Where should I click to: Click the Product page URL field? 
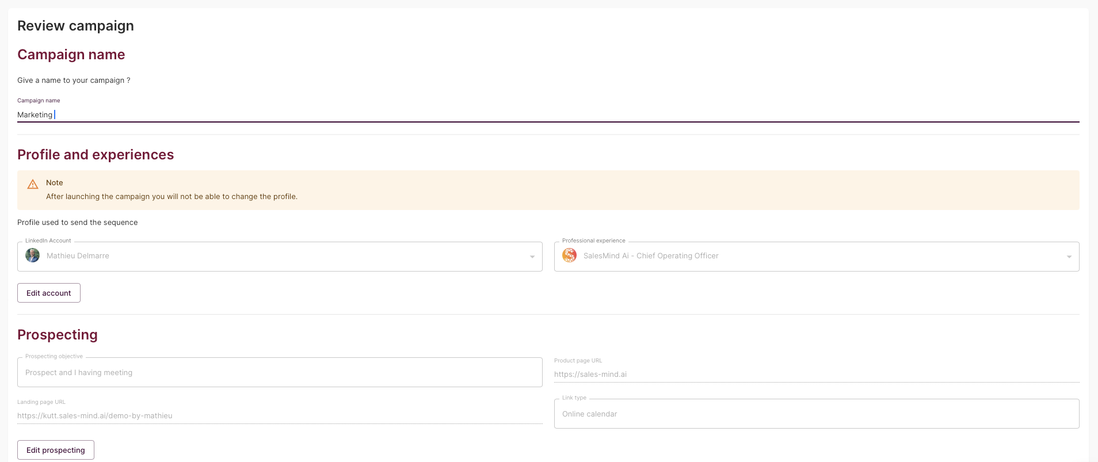click(817, 374)
